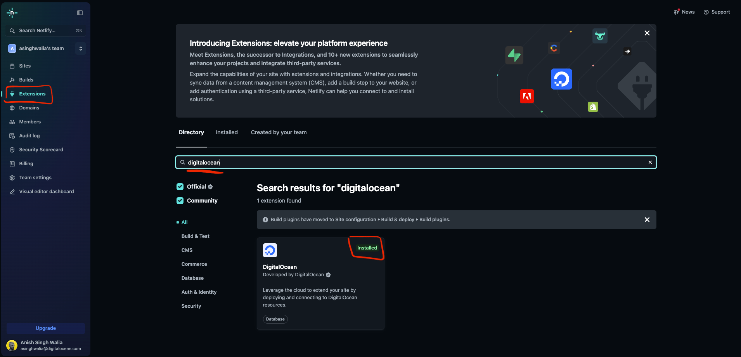Image resolution: width=741 pixels, height=357 pixels.
Task: Click the Domains globe icon
Action: pyautogui.click(x=12, y=108)
